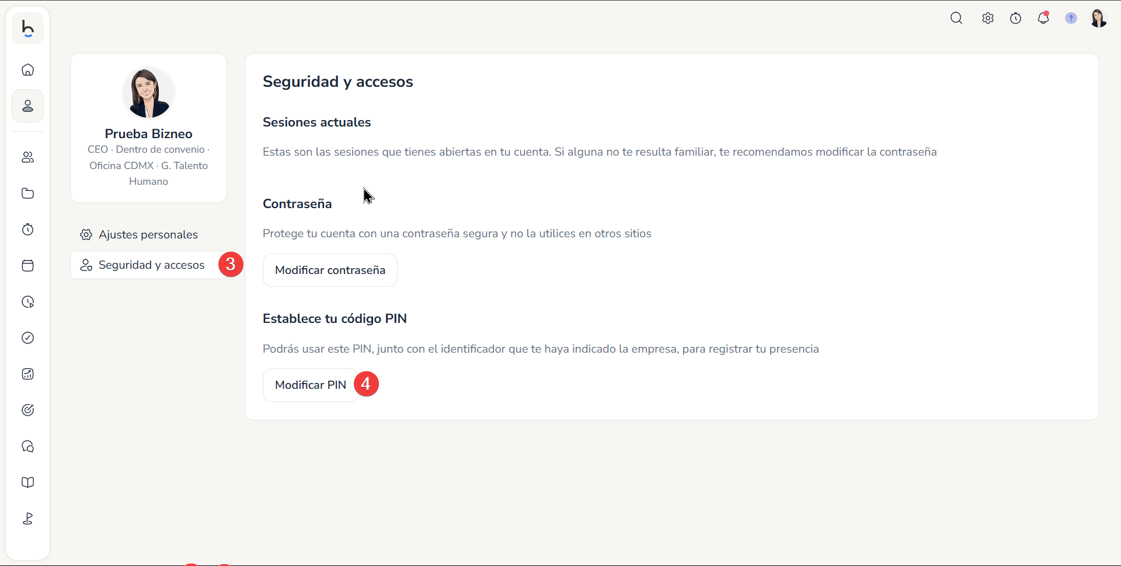Click the top bar clock timer icon

click(x=1016, y=18)
